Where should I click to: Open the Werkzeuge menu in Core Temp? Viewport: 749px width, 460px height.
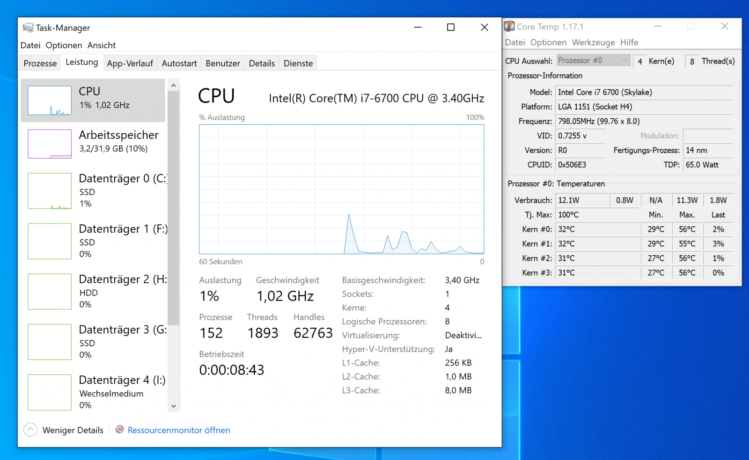593,43
